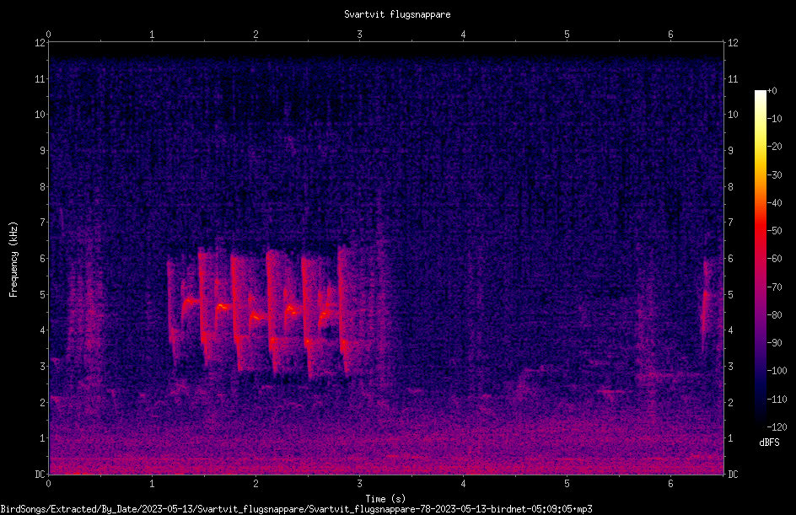This screenshot has height=515, width=796.
Task: Click the dBFS color scale bar
Action: click(760, 258)
